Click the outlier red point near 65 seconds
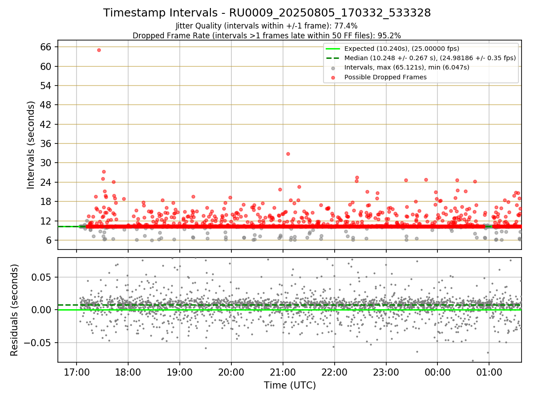Viewport: 534px width, 401px height. pos(99,50)
